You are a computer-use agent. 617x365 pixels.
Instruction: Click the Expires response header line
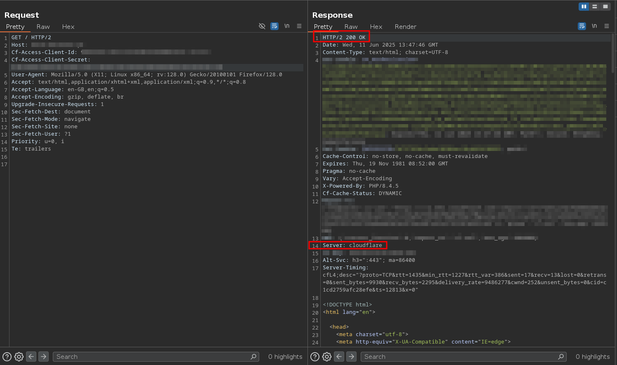(x=385, y=164)
